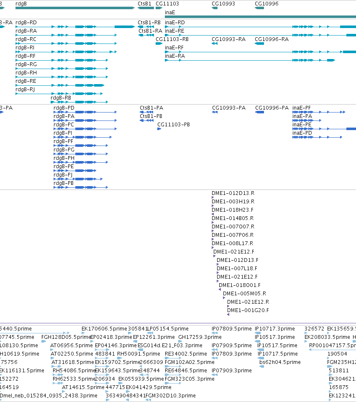Click transcript label rdgB-RI
Image resolution: width=356 pixels, height=402 pixels.
tap(25, 48)
